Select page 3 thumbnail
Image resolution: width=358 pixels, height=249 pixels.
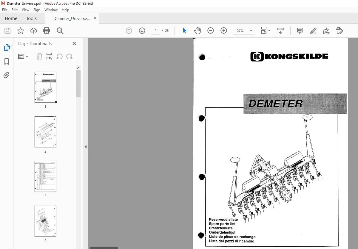(x=45, y=176)
